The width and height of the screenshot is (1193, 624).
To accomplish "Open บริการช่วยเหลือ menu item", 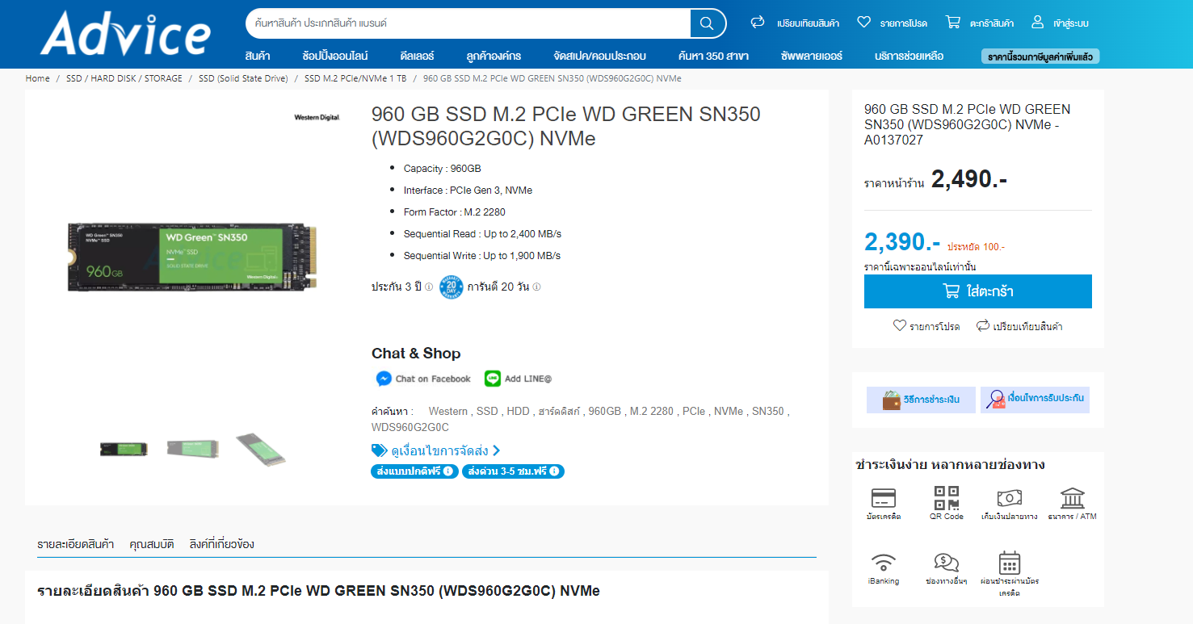I will point(909,56).
